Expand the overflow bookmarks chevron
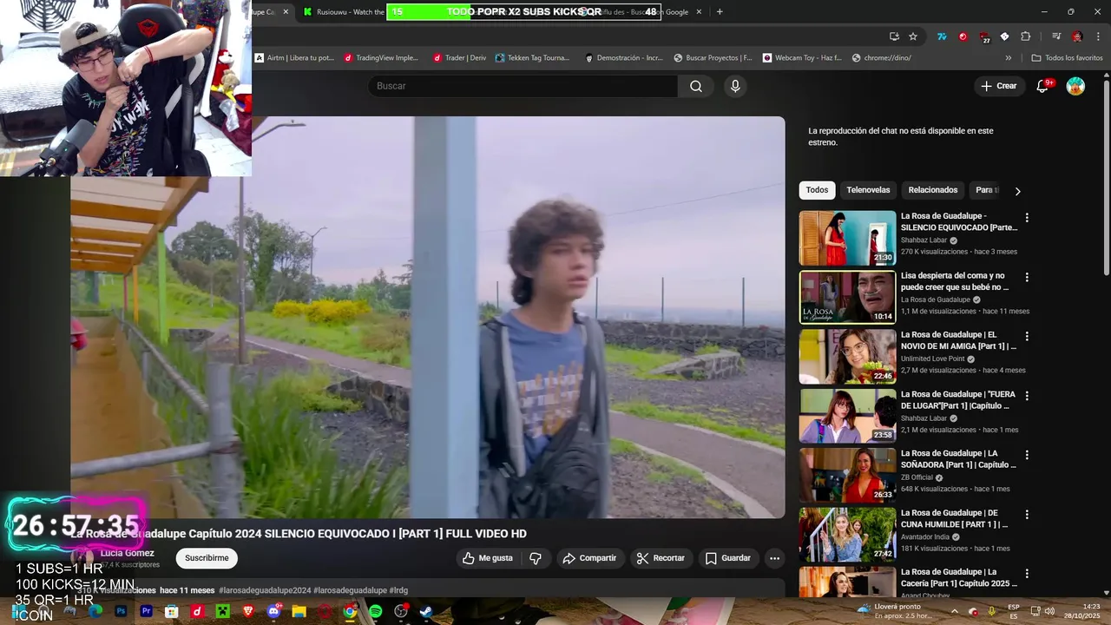This screenshot has height=625, width=1111. [x=1009, y=58]
